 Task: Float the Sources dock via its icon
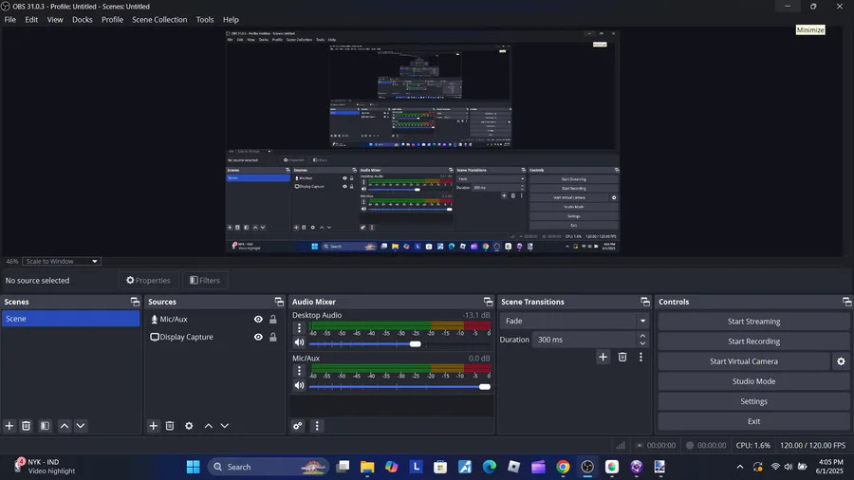click(279, 302)
